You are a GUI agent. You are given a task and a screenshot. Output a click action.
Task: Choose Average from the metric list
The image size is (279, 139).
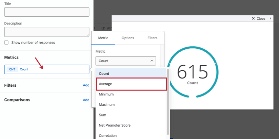131,84
